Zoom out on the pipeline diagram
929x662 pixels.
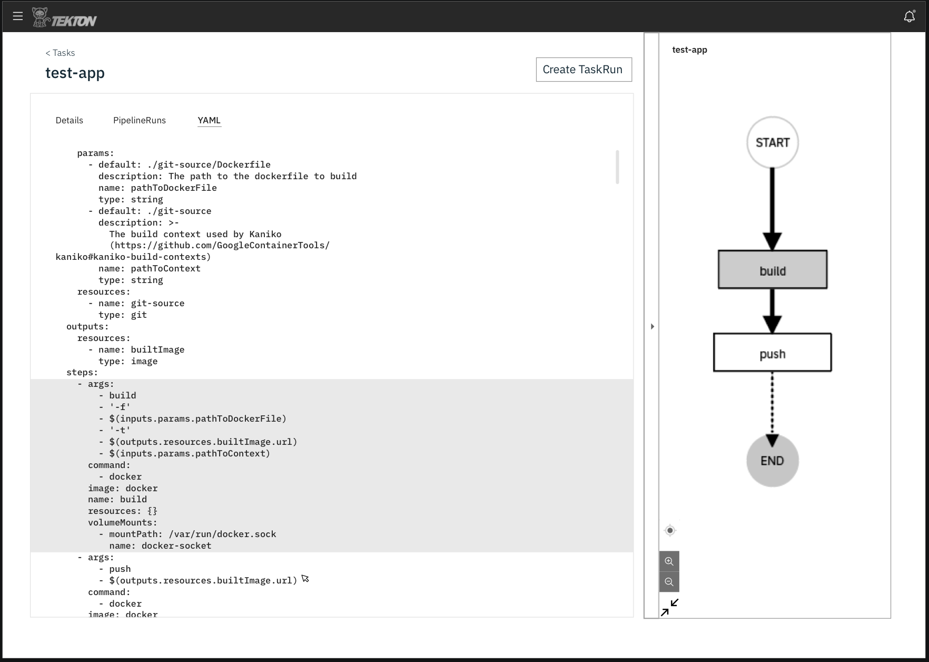click(669, 581)
